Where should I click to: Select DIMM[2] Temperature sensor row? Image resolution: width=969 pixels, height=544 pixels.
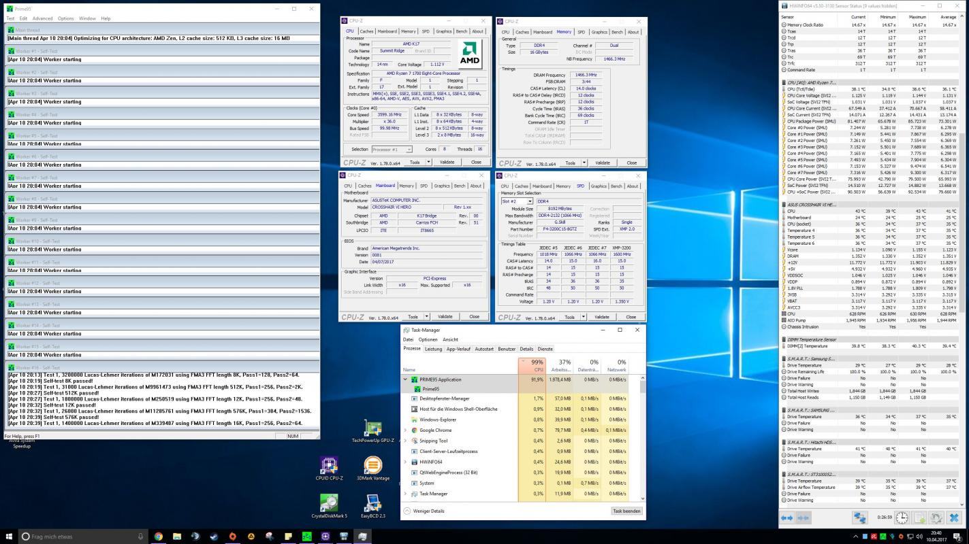(x=869, y=345)
